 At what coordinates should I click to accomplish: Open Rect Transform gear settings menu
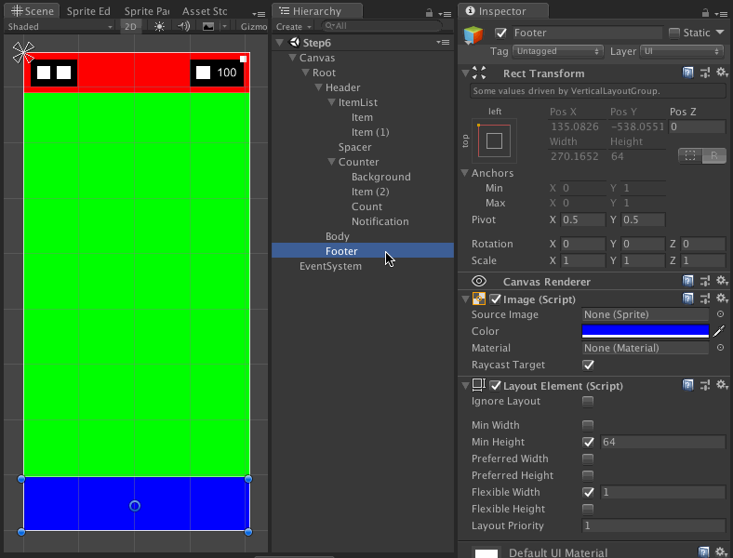(x=722, y=73)
